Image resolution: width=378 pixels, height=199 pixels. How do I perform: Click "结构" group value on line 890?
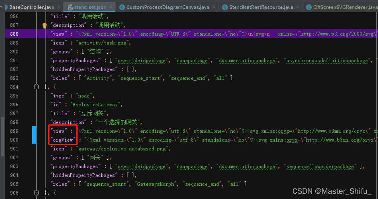(95, 52)
